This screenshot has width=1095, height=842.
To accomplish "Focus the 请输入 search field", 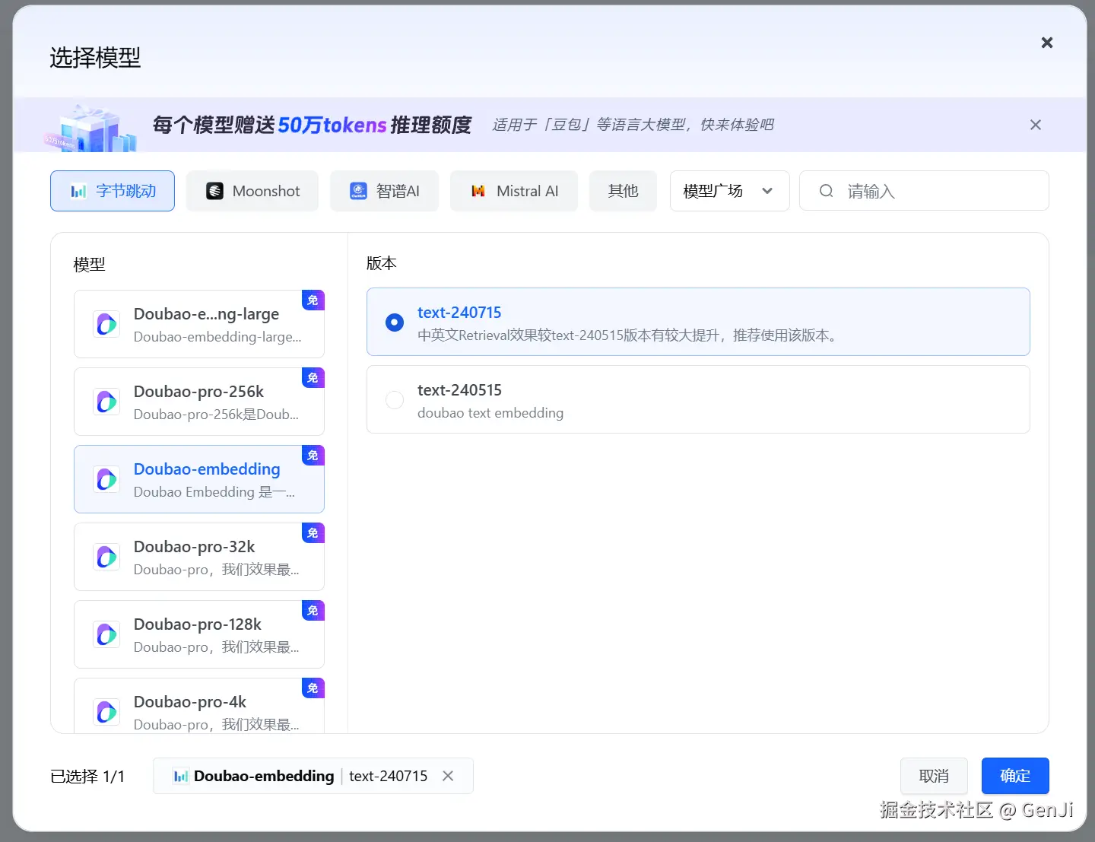I will click(924, 191).
